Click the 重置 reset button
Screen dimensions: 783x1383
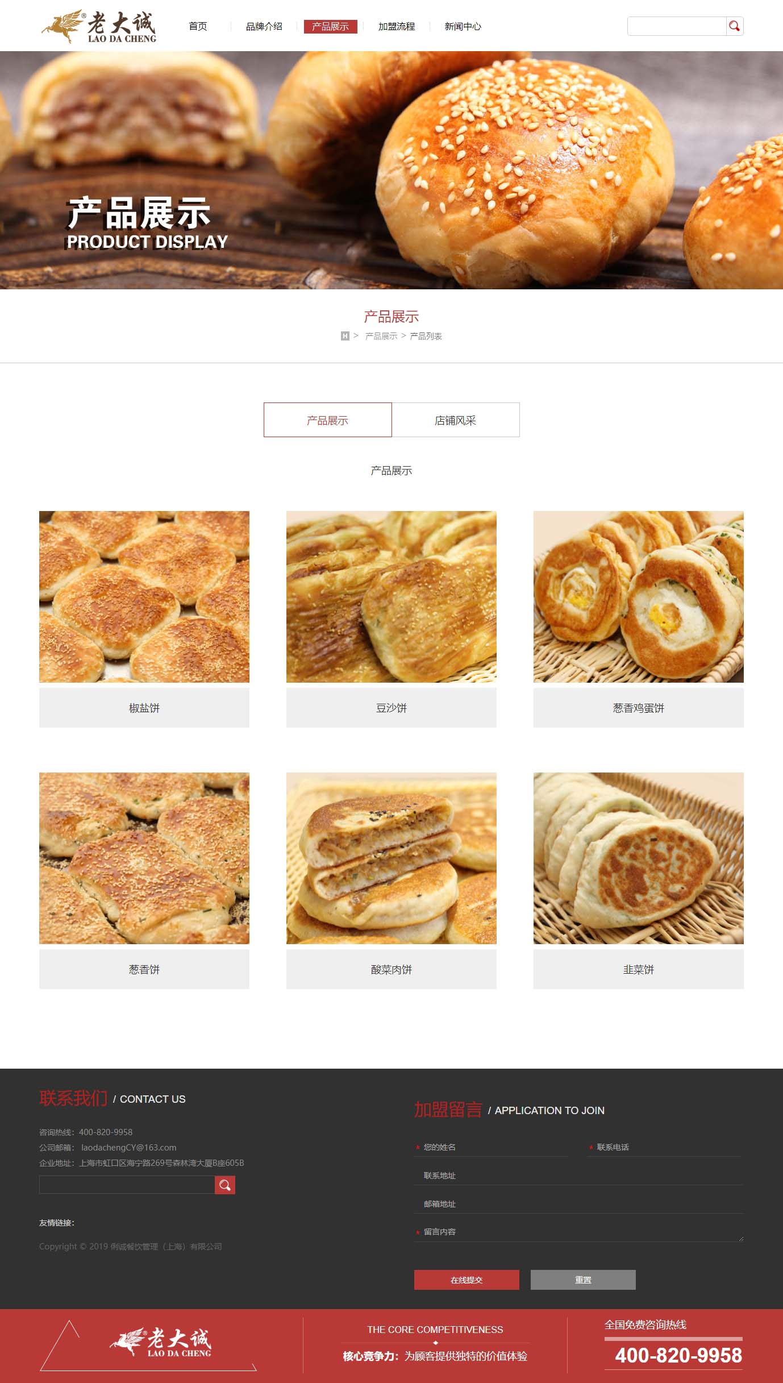pos(583,1280)
